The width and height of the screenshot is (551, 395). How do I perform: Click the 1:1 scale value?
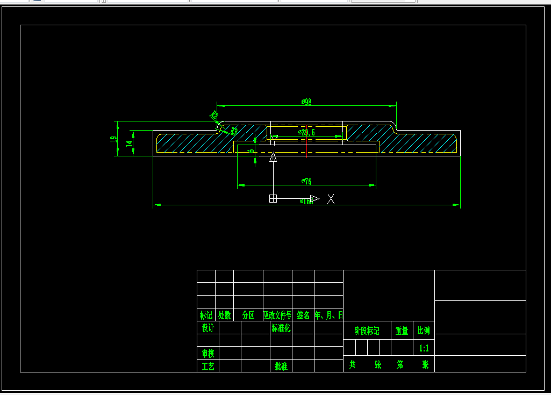(424, 348)
